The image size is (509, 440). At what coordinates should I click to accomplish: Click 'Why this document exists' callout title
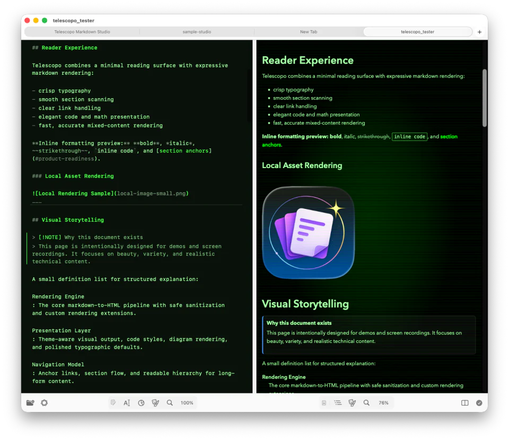pos(299,323)
